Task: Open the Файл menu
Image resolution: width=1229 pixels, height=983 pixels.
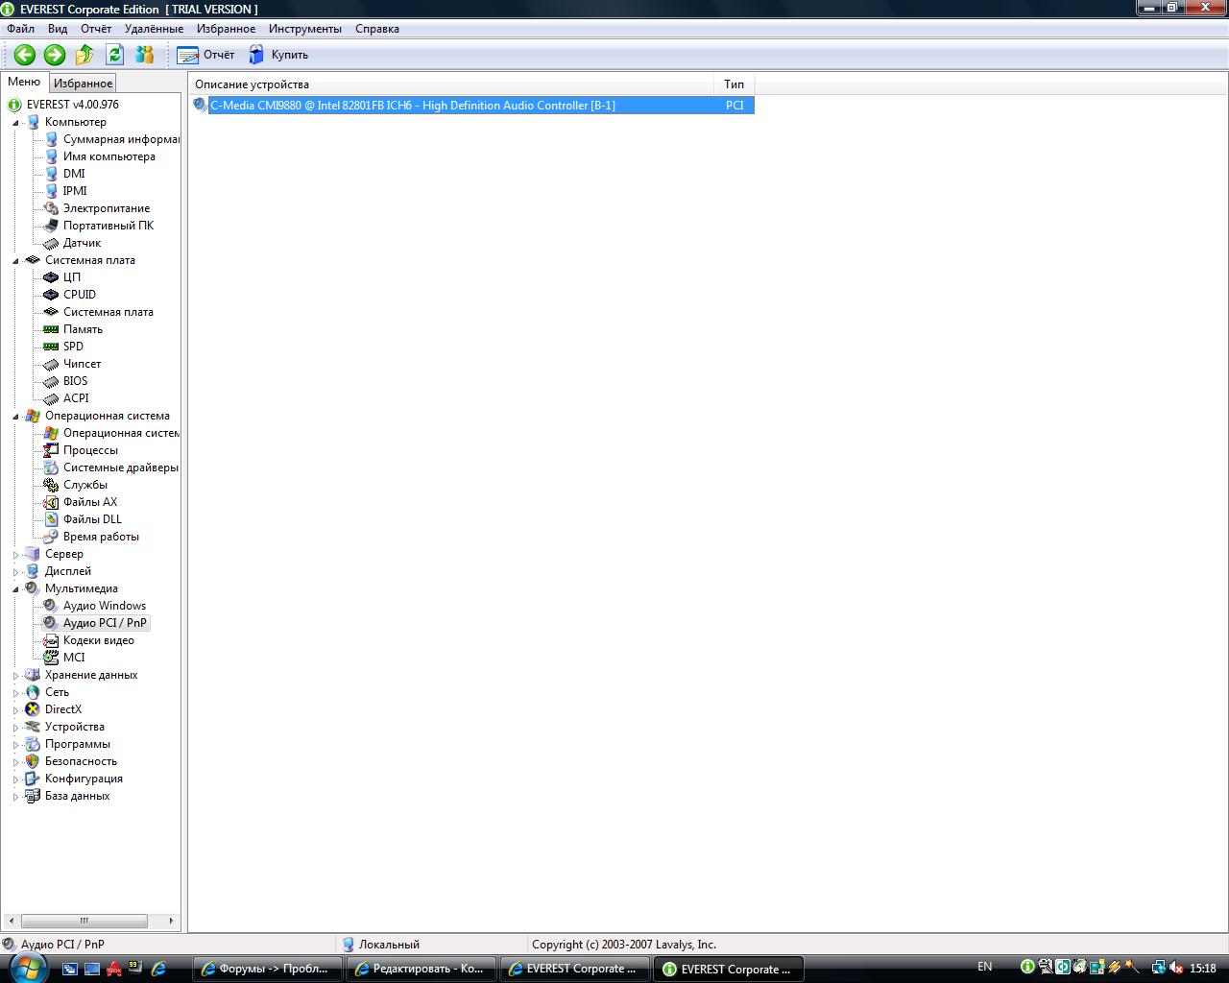Action: click(x=20, y=29)
